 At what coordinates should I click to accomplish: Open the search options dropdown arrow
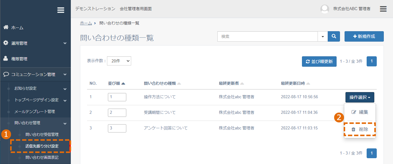pyautogui.click(x=323, y=36)
